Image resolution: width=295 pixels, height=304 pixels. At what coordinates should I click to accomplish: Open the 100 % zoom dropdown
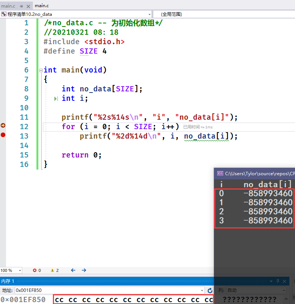[20, 270]
